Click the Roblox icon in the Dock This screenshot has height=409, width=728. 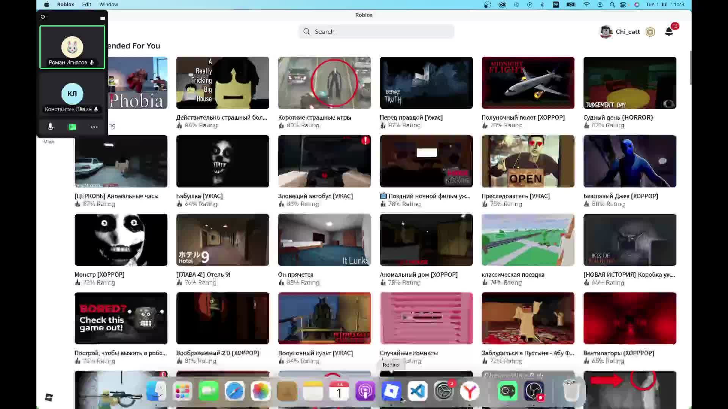click(x=391, y=391)
